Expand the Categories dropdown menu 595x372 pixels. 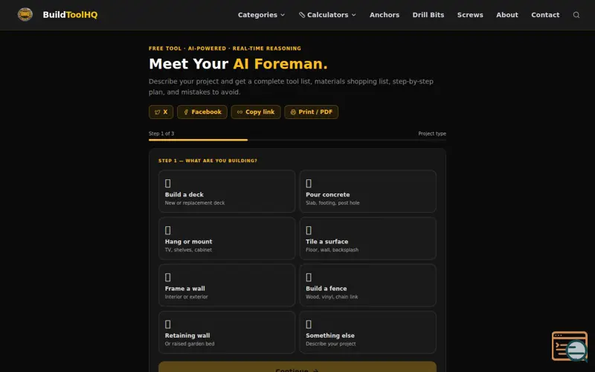[x=261, y=15]
